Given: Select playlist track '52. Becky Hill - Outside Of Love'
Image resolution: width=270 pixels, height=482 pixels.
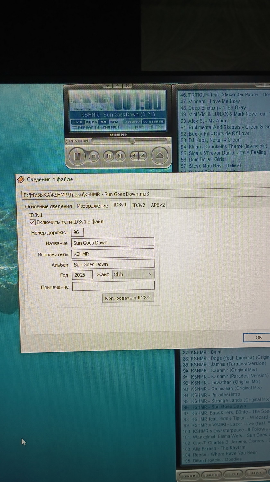Looking at the screenshot, I should [215, 134].
